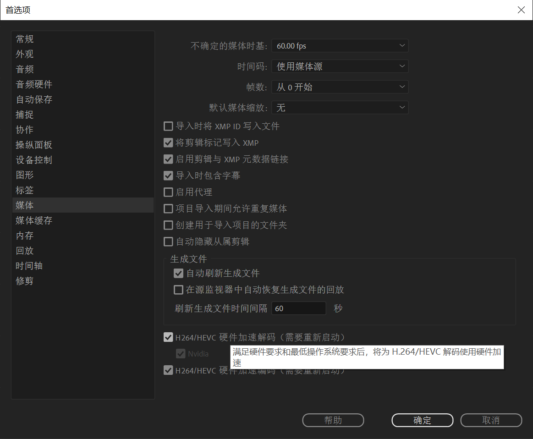Screen dimensions: 533x439
Task: Open the 媒体缓存 settings page
Action: click(x=34, y=220)
